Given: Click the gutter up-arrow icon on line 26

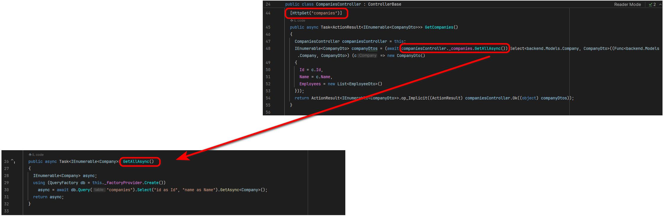Looking at the screenshot, I should [13, 161].
